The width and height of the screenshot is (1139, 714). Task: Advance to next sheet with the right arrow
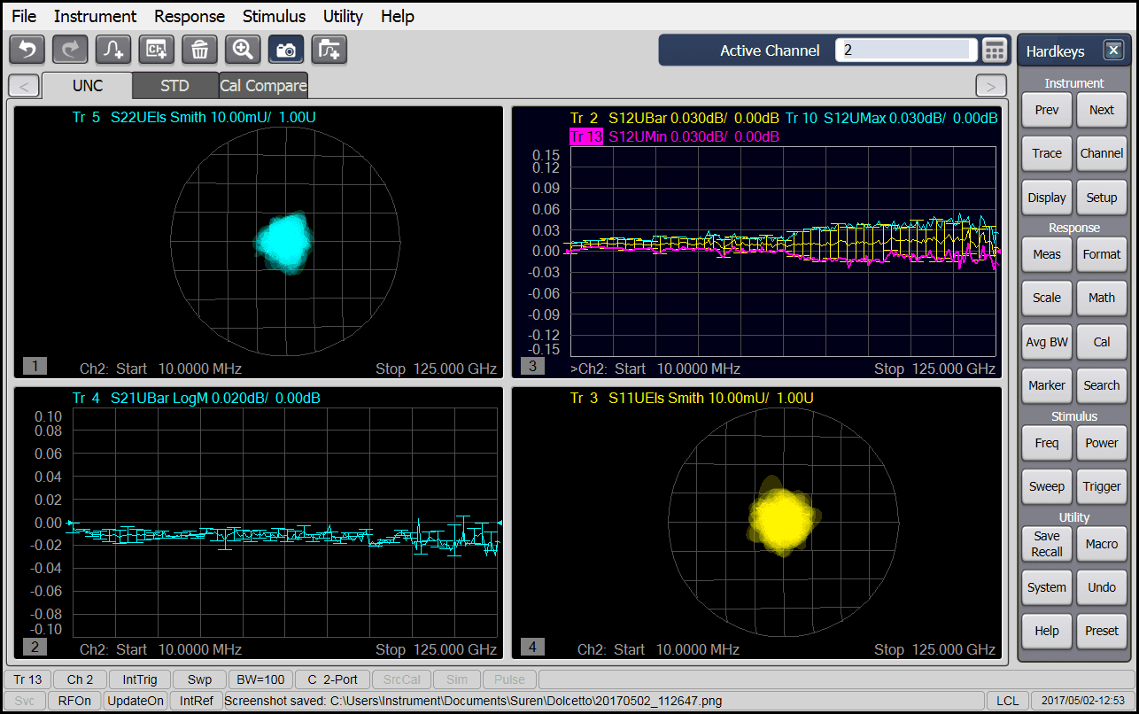tap(991, 85)
